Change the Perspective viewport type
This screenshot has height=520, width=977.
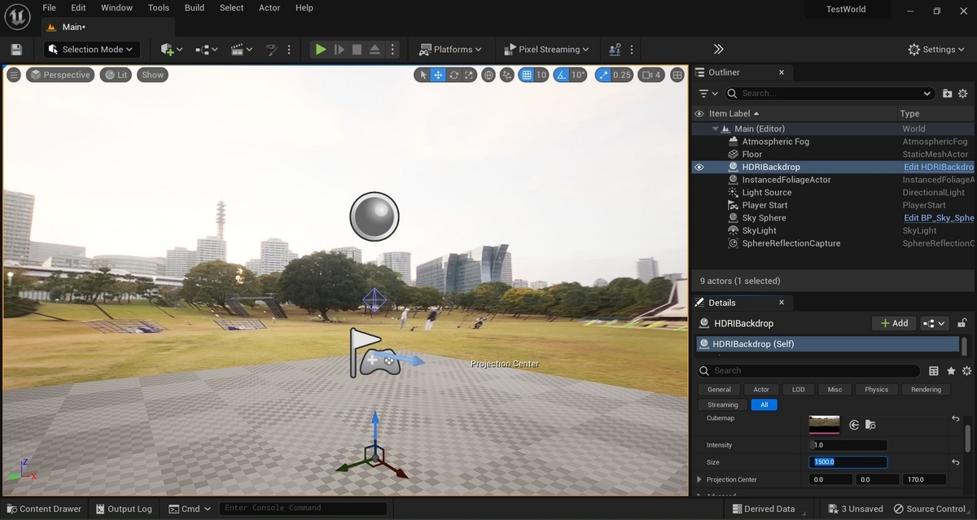(60, 75)
